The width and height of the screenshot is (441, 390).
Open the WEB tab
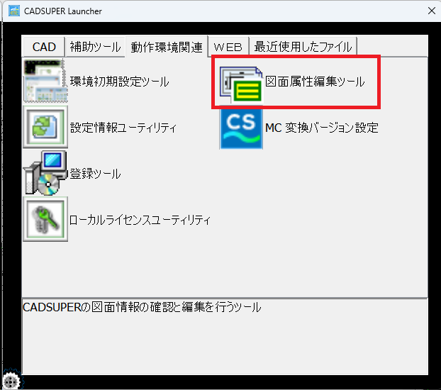228,47
